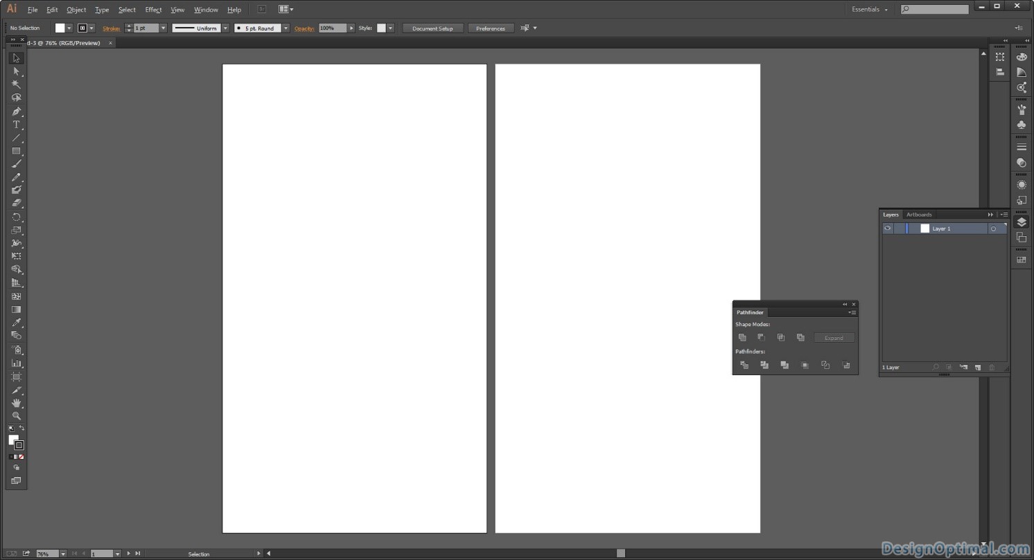The height and width of the screenshot is (560, 1034).
Task: Open the zoom level dropdown in status bar
Action: click(63, 554)
